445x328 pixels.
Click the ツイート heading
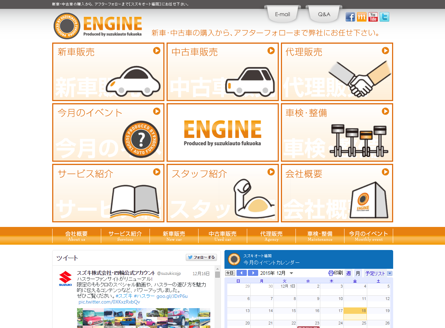(67, 258)
